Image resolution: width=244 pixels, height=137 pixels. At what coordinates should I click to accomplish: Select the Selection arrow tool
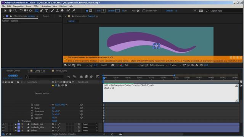(5, 11)
